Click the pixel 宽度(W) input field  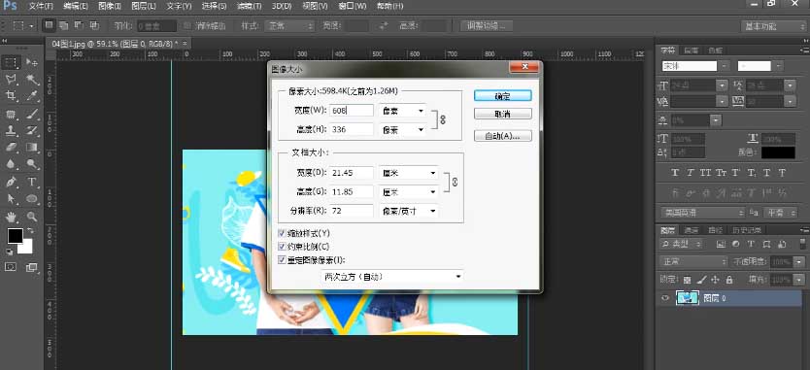pos(352,111)
